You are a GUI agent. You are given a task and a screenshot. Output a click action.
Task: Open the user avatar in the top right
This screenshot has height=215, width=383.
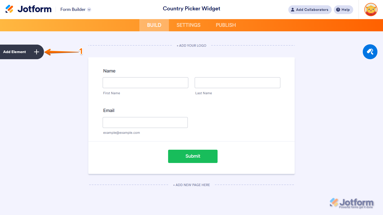(x=370, y=10)
